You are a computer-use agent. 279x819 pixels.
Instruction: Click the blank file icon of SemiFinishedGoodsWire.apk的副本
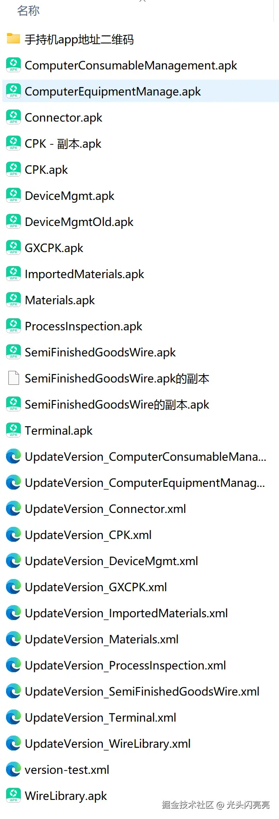point(13,378)
